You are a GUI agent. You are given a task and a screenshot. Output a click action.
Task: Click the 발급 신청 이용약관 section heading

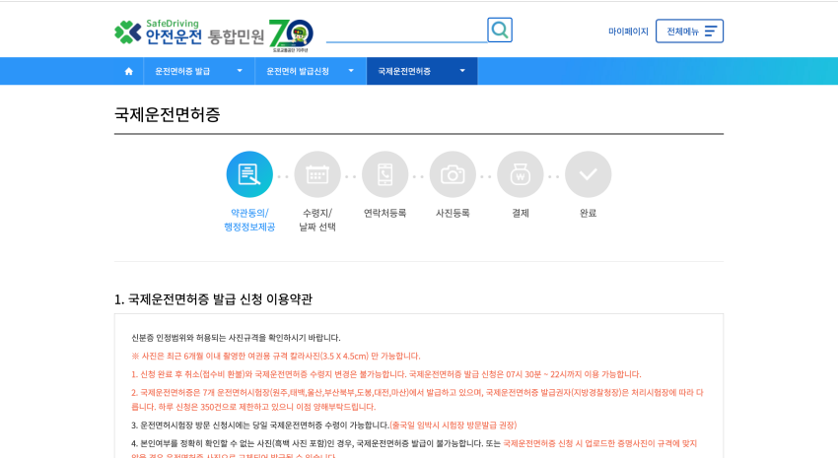tap(213, 298)
